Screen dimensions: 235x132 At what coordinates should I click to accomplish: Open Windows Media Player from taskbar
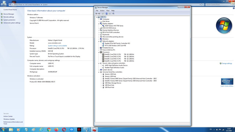[x=18, y=129]
